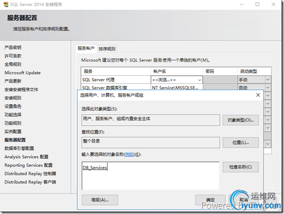Maximize the SQL Server 2014 setup window
The height and width of the screenshot is (214, 284).
pos(257,4)
